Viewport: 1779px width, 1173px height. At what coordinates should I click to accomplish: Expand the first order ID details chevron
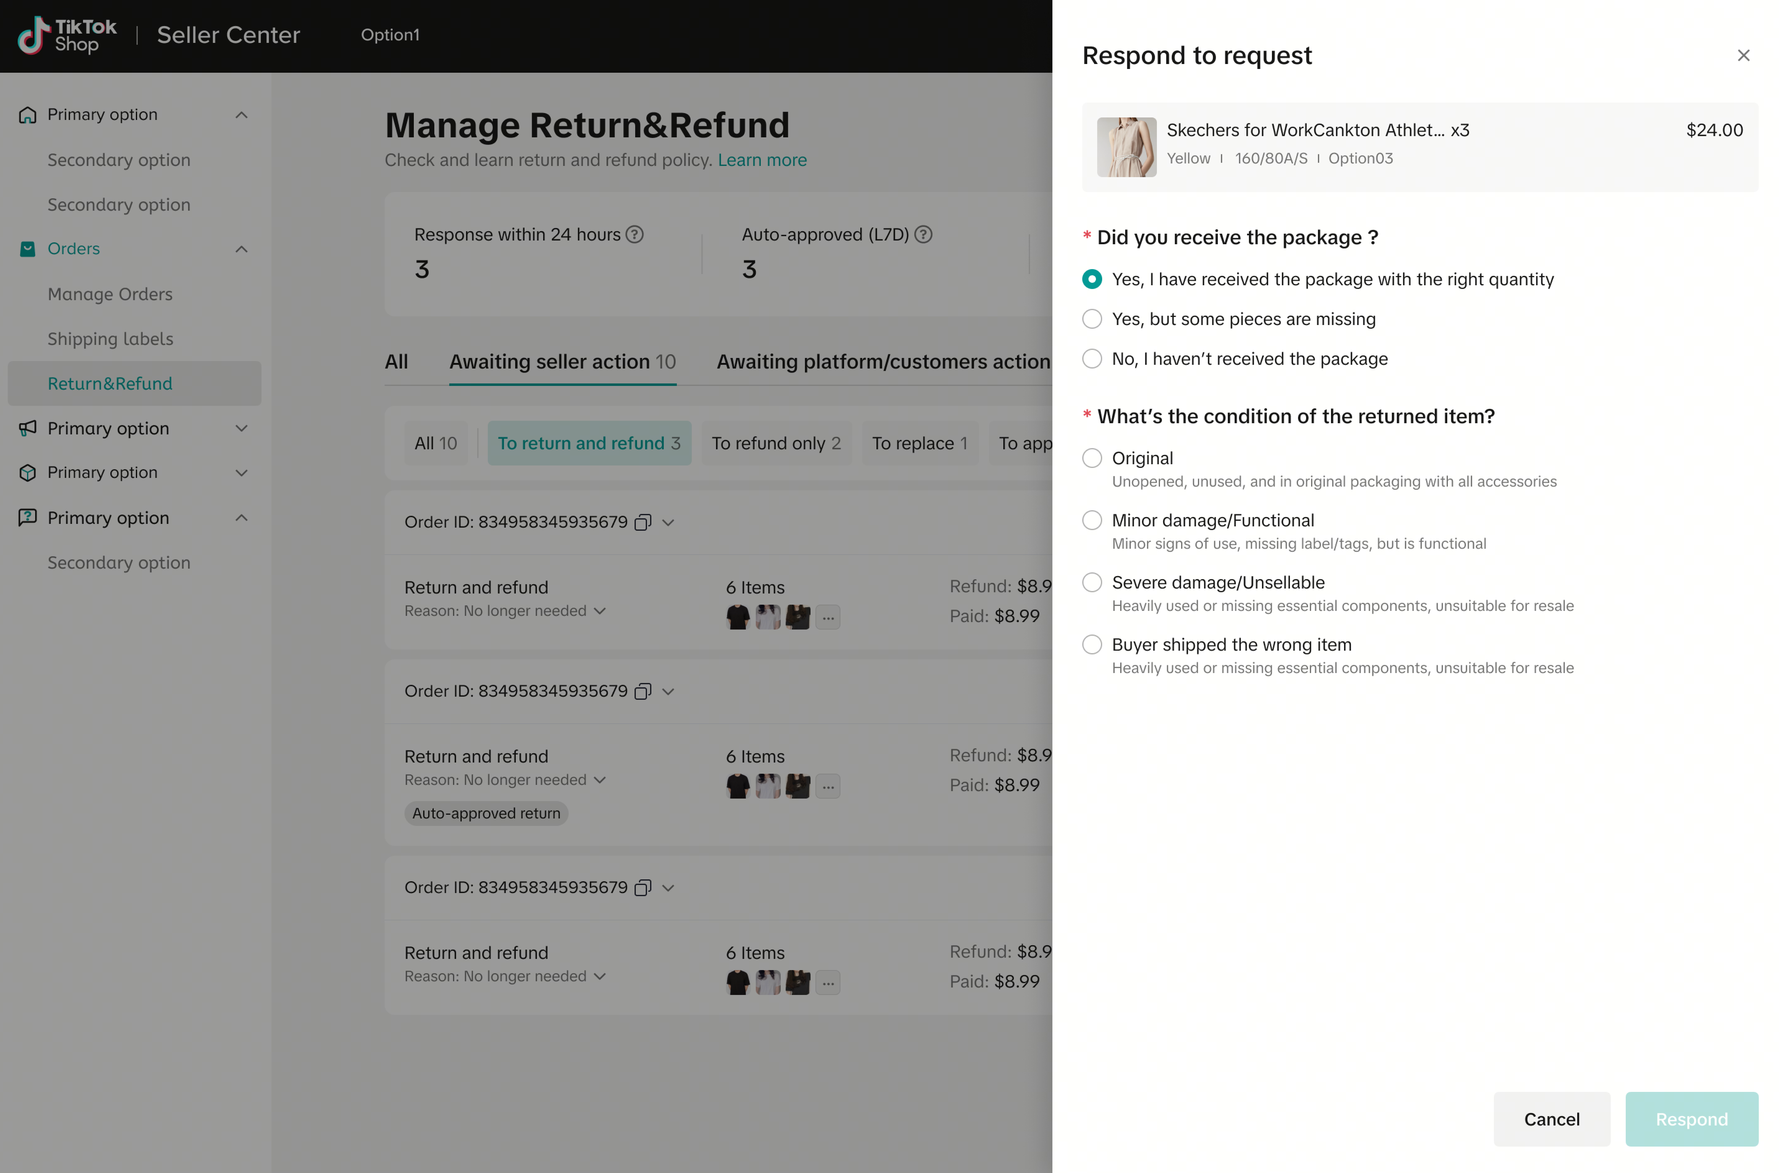[668, 522]
